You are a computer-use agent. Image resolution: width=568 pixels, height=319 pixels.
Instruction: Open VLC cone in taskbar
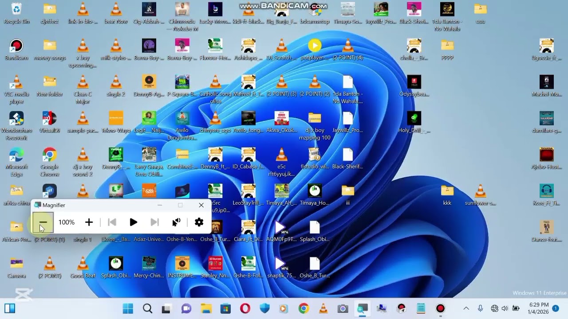tap(323, 308)
